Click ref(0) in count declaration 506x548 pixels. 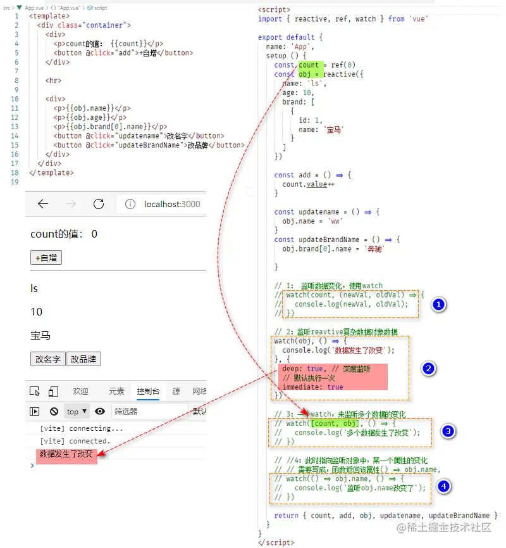coord(343,65)
